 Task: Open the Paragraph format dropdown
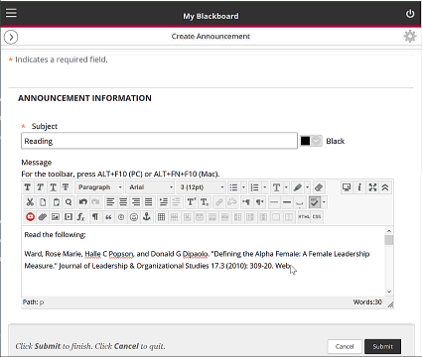click(x=99, y=187)
